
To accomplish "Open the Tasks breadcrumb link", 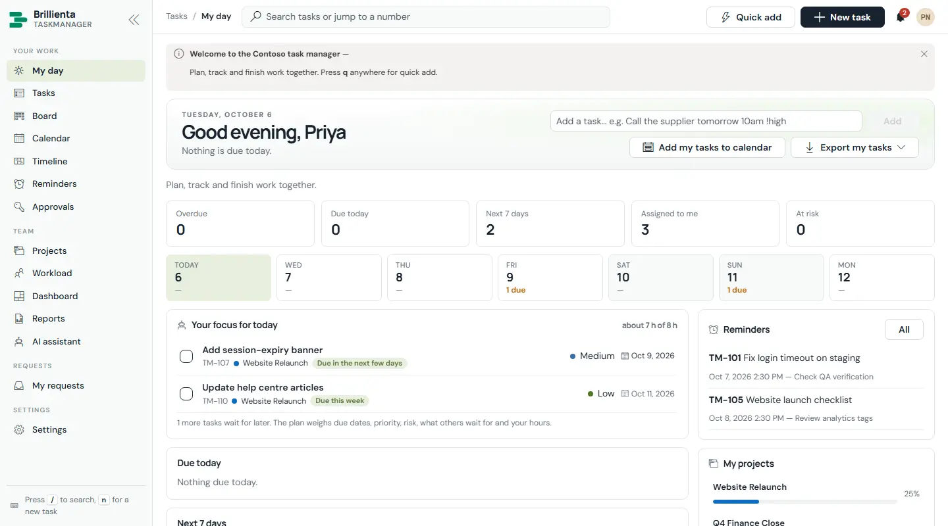I will click(x=176, y=16).
